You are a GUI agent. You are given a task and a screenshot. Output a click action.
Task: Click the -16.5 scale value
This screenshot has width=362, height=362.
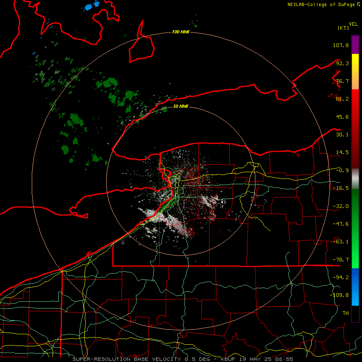(341, 188)
